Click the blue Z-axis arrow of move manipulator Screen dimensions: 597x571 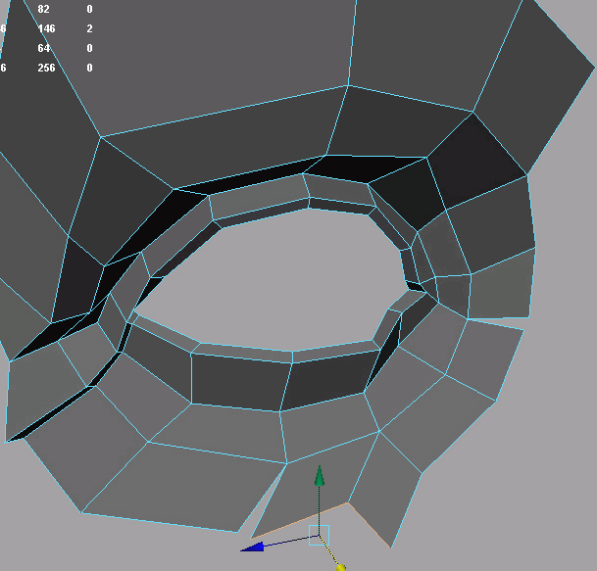pos(252,547)
